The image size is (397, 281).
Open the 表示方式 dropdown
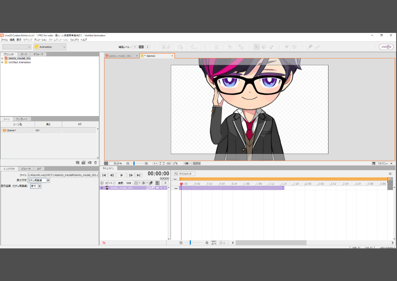48,180
